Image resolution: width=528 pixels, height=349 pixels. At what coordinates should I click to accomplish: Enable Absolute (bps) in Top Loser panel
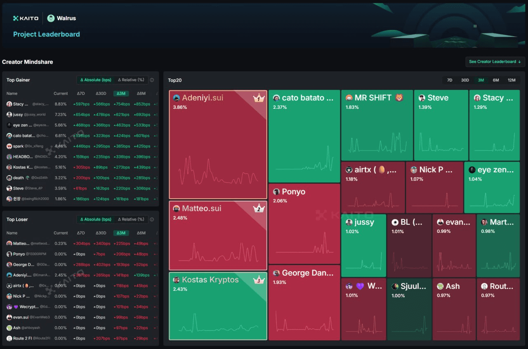95,219
